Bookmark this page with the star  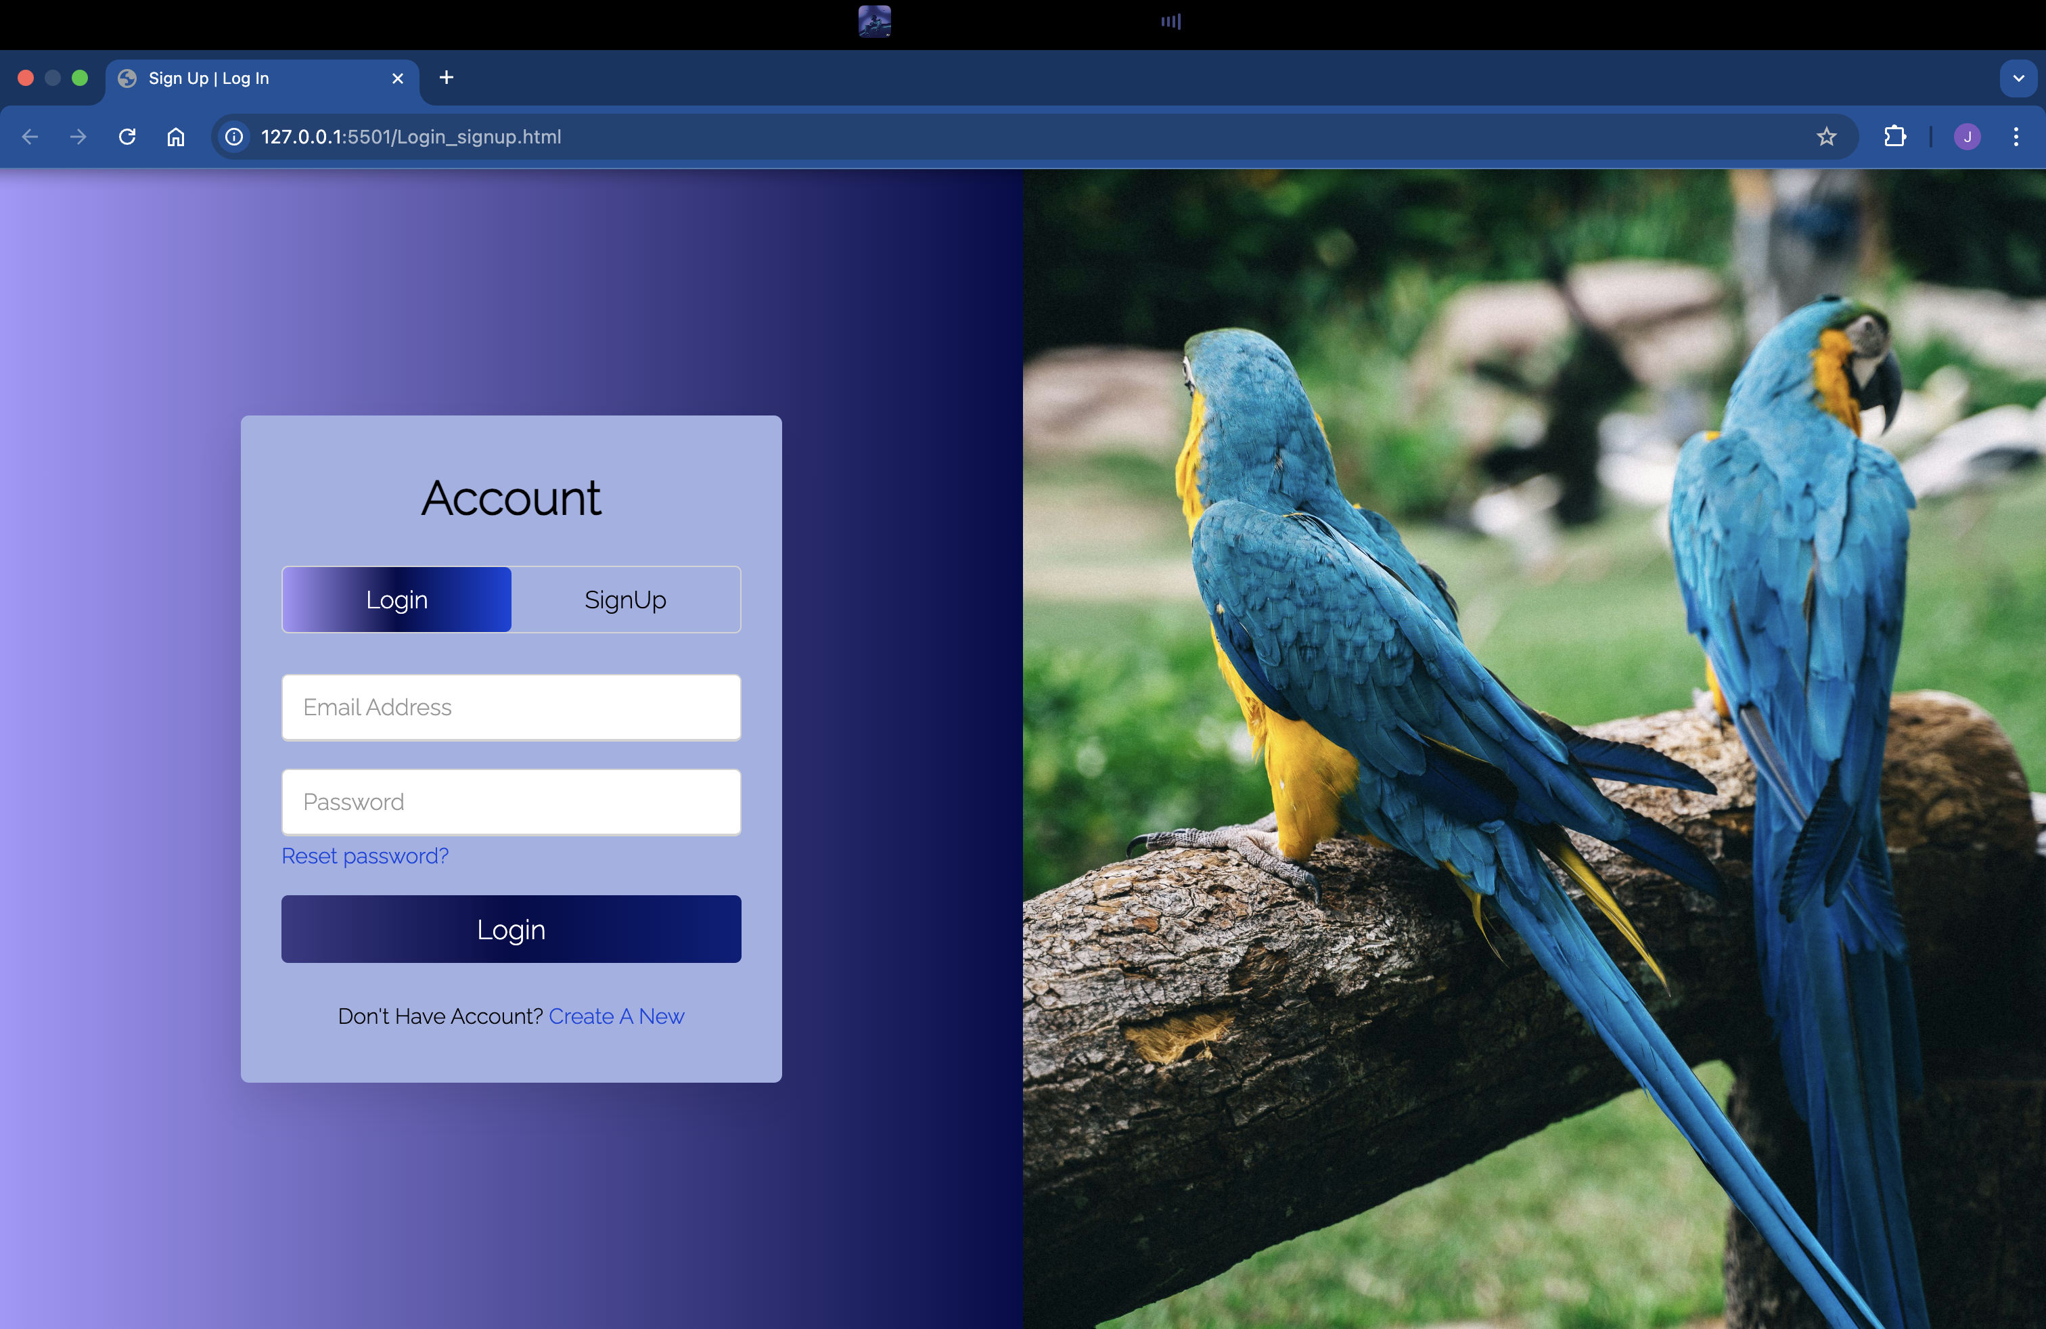click(x=1826, y=137)
